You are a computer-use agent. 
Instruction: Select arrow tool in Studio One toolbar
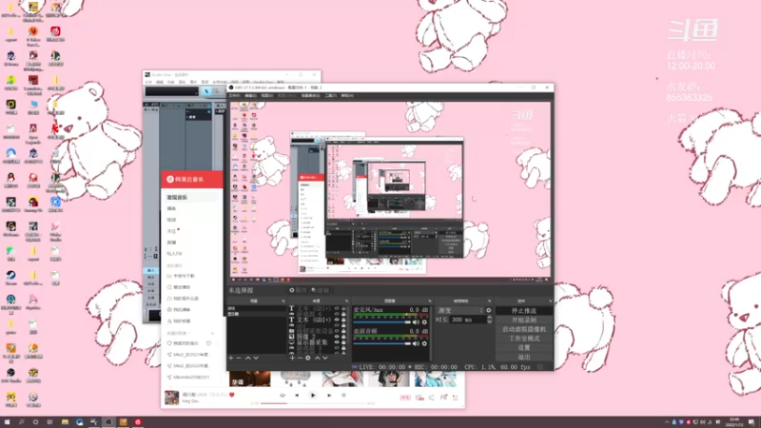(206, 91)
